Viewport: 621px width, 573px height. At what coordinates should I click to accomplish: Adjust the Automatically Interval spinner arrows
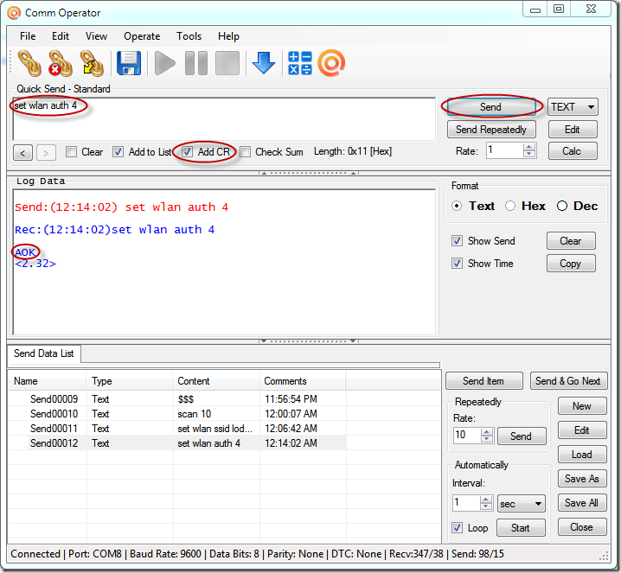coord(485,503)
